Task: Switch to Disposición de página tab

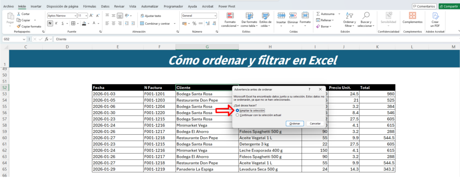Action: pyautogui.click(x=62, y=6)
